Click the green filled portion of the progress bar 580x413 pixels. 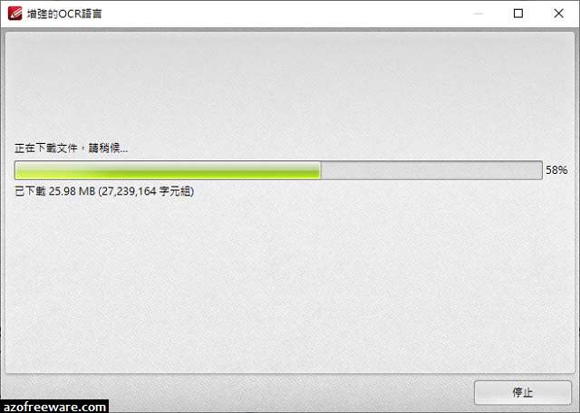click(x=168, y=170)
